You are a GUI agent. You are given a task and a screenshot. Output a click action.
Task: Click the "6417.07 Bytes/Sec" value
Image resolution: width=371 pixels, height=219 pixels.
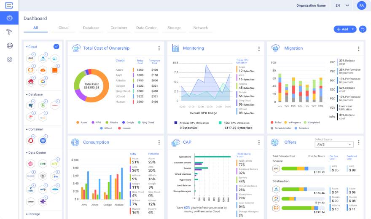[x=238, y=128]
